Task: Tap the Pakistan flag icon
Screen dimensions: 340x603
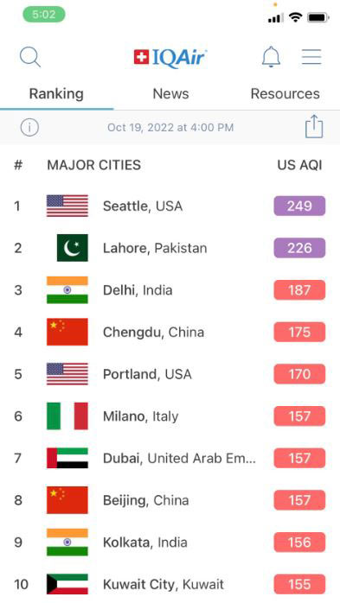Action: 73,248
